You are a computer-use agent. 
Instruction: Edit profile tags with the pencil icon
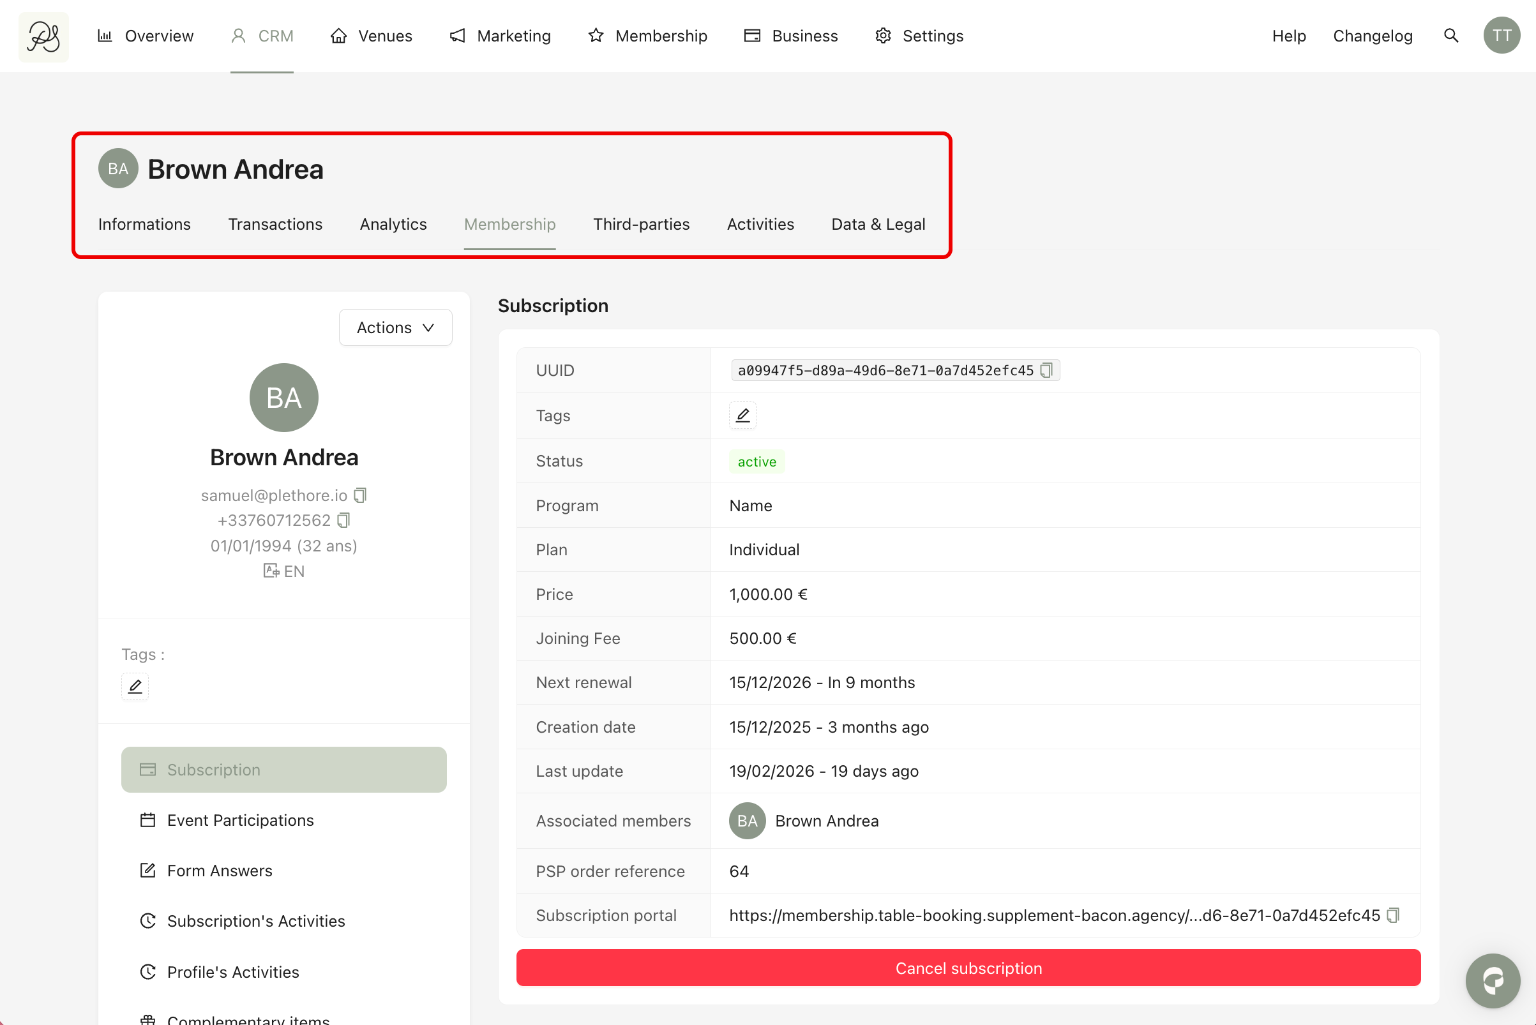point(135,686)
